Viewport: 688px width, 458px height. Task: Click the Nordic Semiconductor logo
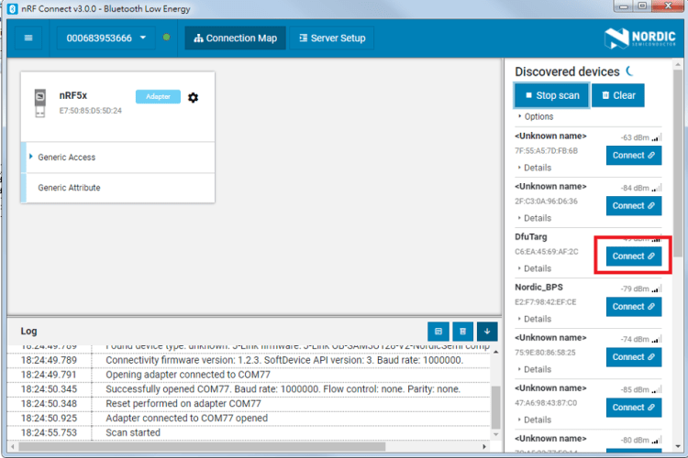[639, 38]
